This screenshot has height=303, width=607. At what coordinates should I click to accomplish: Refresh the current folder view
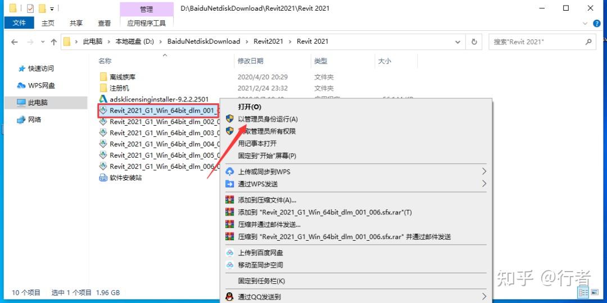(474, 42)
